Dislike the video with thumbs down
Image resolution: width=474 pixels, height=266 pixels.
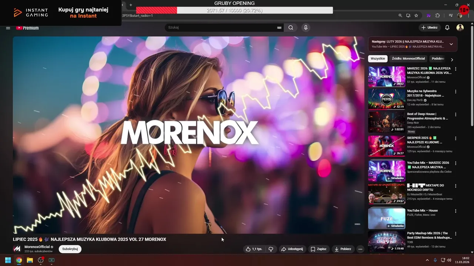click(271, 249)
